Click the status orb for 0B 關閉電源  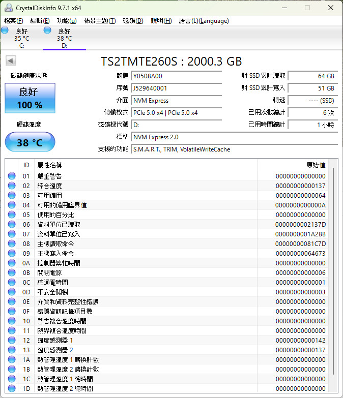12,272
